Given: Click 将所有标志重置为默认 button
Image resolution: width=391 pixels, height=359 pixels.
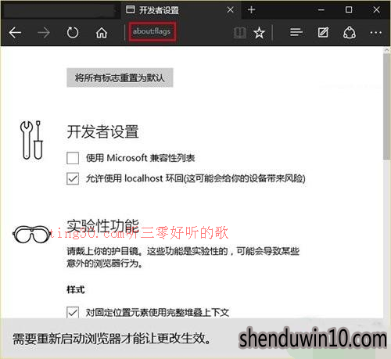Looking at the screenshot, I should 120,77.
